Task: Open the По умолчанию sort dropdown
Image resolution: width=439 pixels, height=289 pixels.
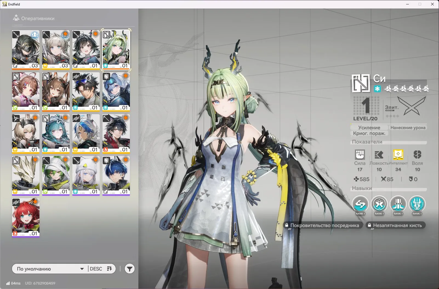Action: tap(50, 269)
